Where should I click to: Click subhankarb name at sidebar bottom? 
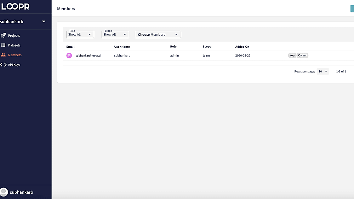click(x=22, y=192)
